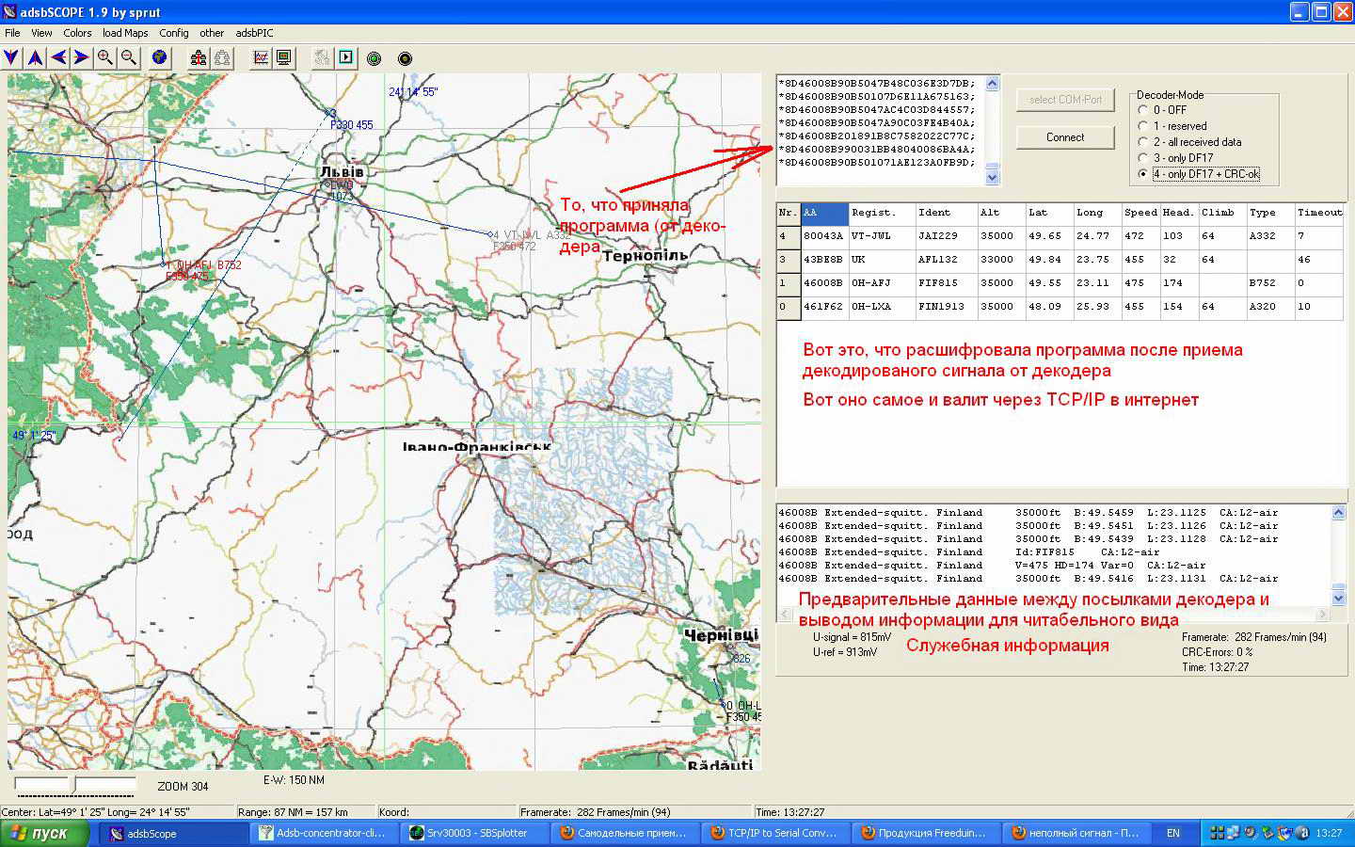1355x847 pixels.
Task: Switch to TCP/IP to Serial Conv taskbar window
Action: coord(774,833)
